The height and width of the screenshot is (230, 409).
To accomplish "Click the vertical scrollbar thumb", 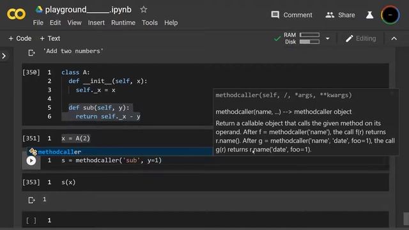I will [x=406, y=218].
